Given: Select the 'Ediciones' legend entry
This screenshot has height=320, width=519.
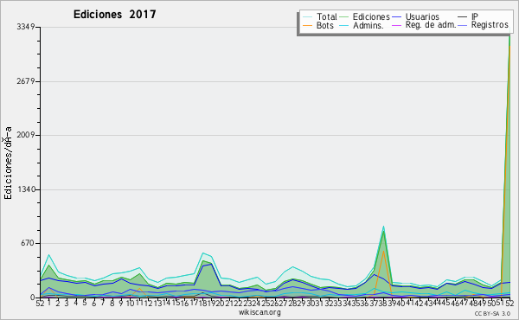Looking at the screenshot, I should click(x=371, y=16).
